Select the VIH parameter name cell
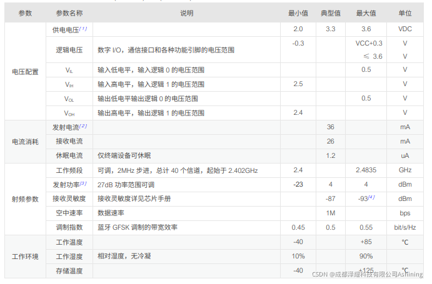Image resolution: width=432 pixels, height=284 pixels. pyautogui.click(x=69, y=85)
